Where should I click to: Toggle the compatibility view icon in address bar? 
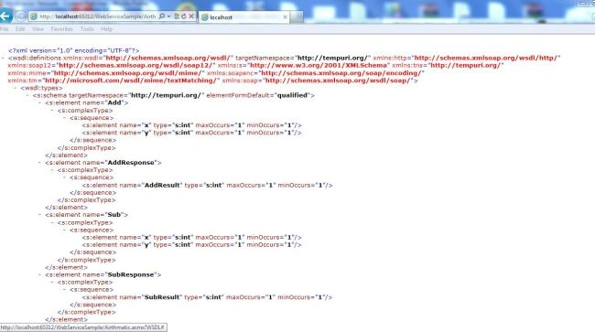(x=177, y=16)
